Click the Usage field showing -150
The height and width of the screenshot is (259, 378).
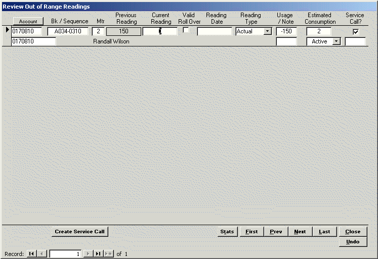pyautogui.click(x=286, y=31)
